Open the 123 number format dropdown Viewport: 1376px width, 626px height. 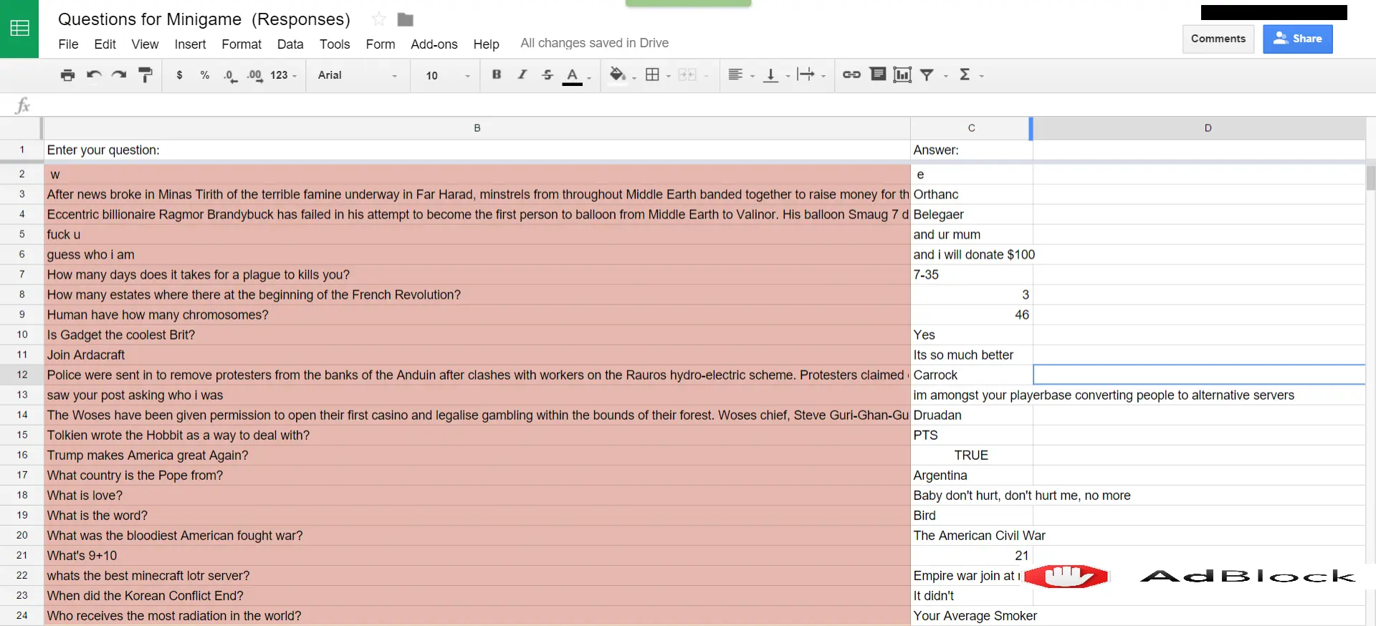pyautogui.click(x=283, y=75)
